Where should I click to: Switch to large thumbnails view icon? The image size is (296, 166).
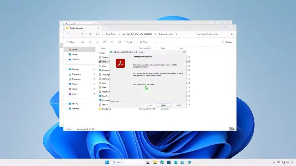[234, 129]
